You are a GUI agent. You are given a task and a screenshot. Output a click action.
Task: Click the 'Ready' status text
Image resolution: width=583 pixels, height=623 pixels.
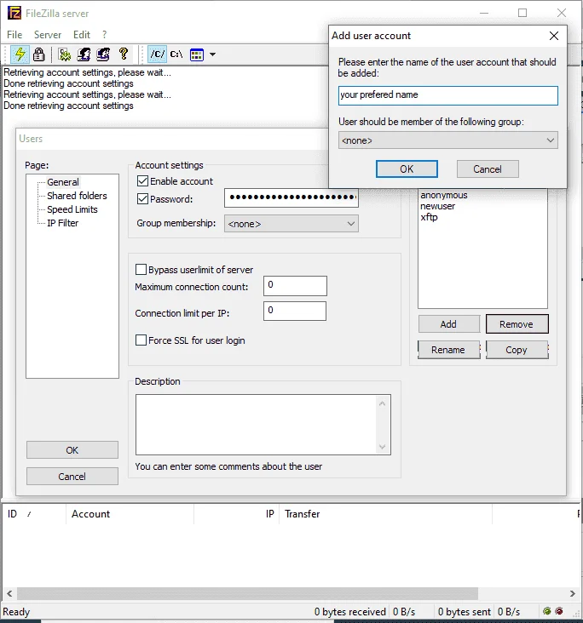tap(16, 611)
